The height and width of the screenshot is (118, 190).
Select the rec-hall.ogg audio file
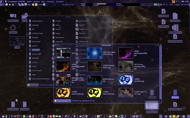pyautogui.click(x=163, y=24)
